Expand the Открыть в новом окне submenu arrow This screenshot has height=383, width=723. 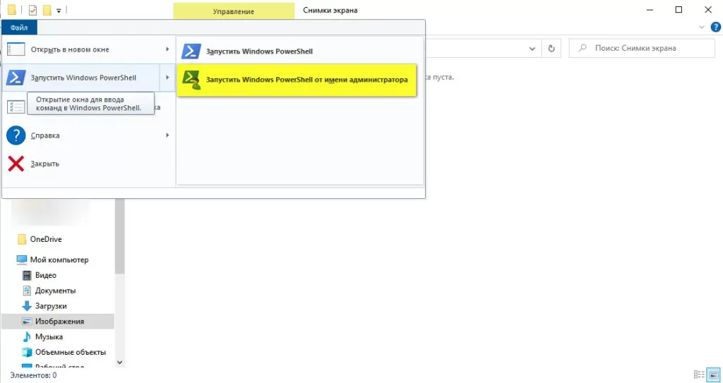click(x=167, y=49)
